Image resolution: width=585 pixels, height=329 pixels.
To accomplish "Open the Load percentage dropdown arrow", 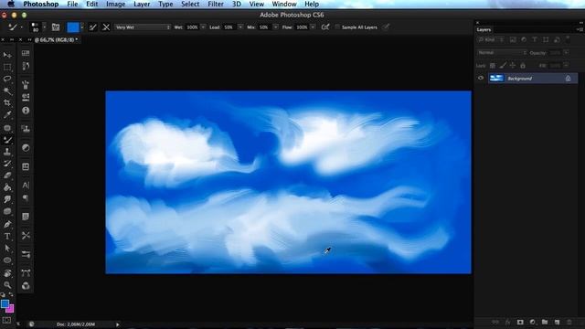I will [x=239, y=27].
